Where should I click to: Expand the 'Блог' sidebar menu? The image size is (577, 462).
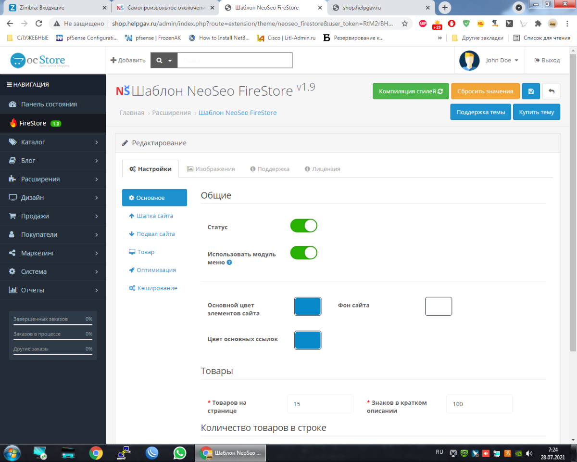point(53,161)
